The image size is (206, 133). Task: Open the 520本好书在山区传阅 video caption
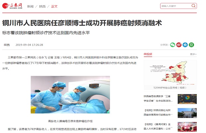click(170, 87)
